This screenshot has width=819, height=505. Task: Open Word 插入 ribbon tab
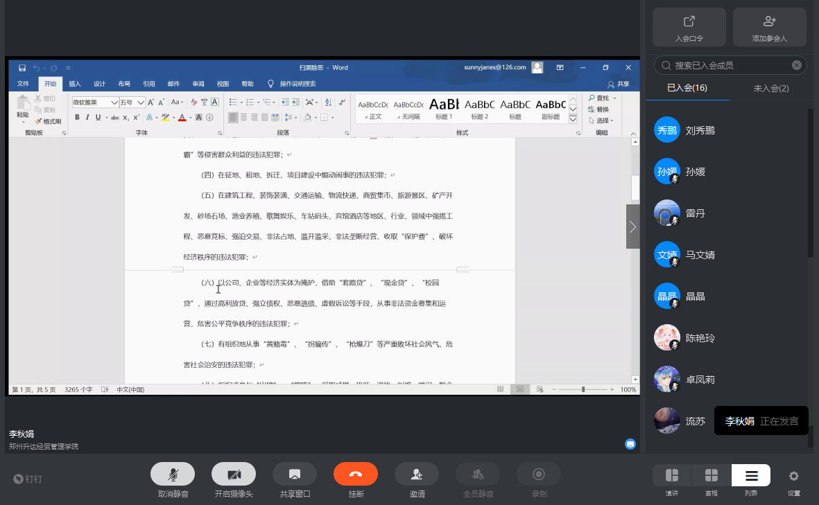pyautogui.click(x=75, y=83)
